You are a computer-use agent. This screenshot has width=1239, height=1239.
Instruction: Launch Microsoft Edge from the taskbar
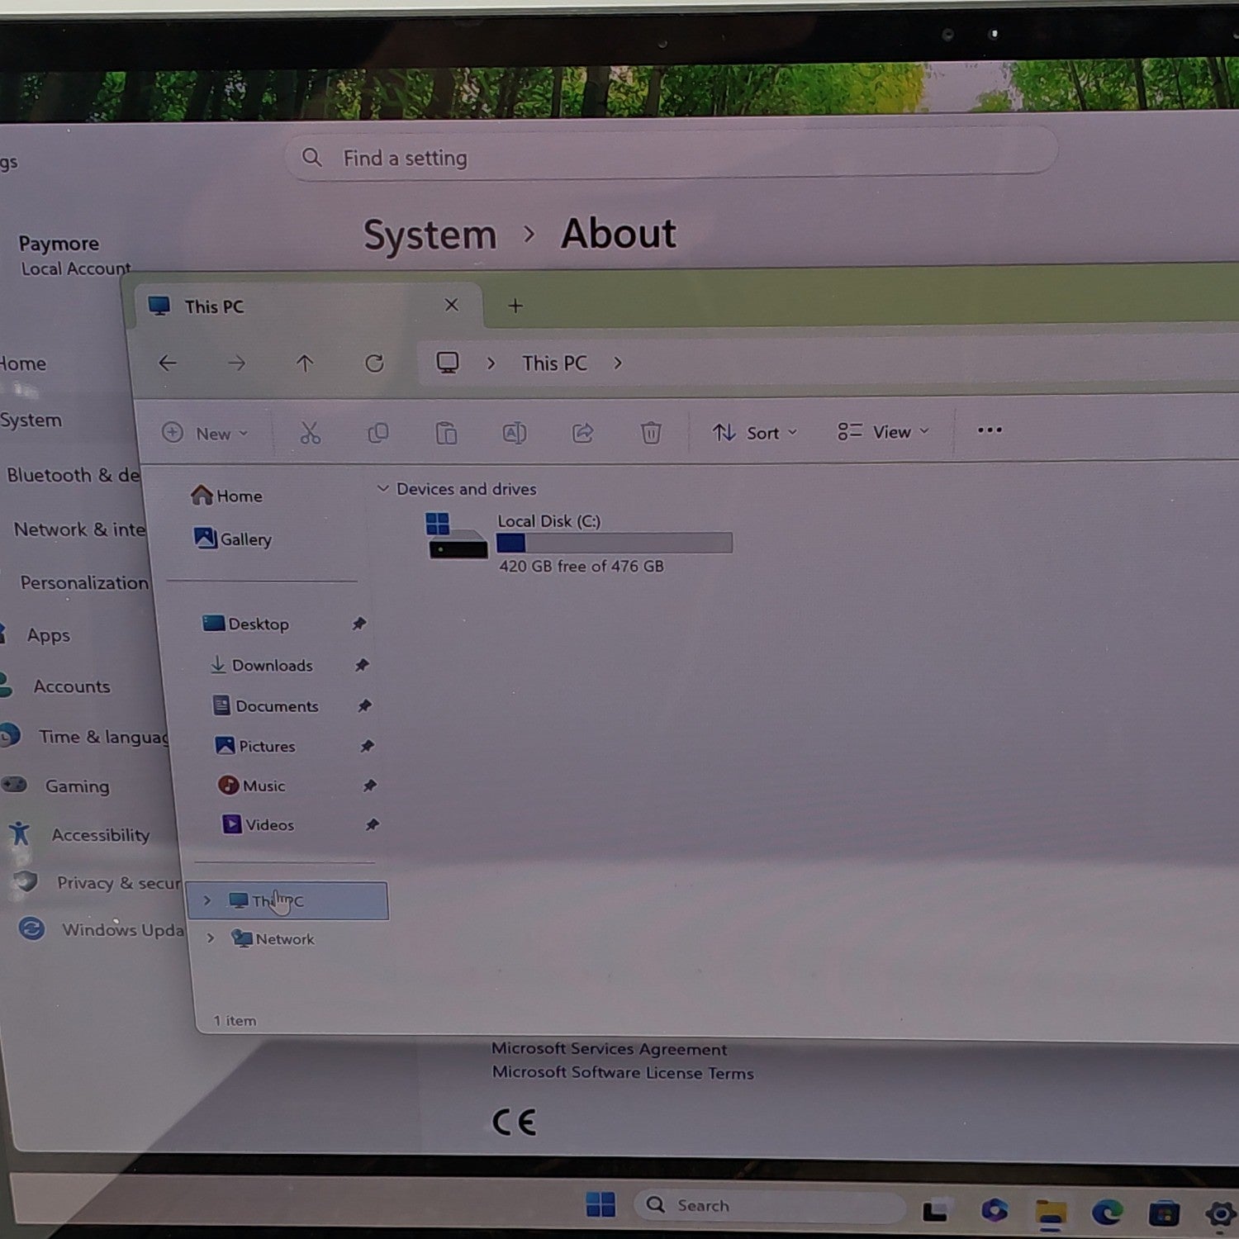(1107, 1212)
